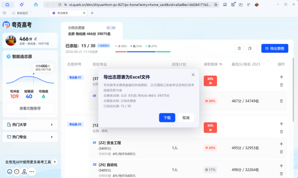
Task: Click the green 保 27% progress segment
Action: tap(163, 51)
